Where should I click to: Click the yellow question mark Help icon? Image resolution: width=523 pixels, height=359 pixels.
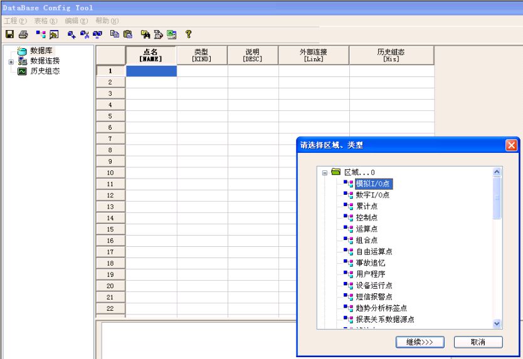[188, 34]
